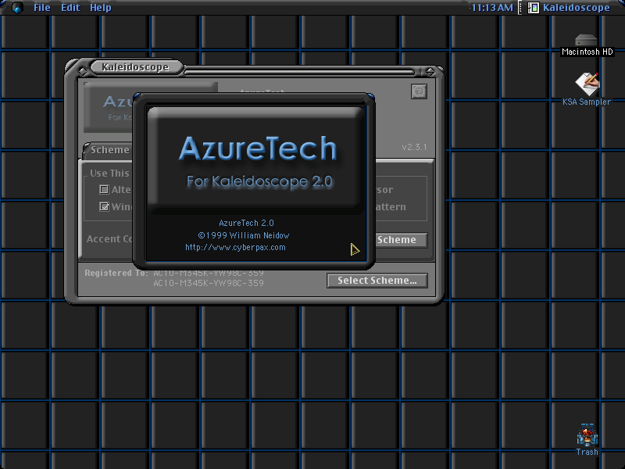
Task: Click the For Kaleidoscope 2.0 subtitle
Action: pos(259,181)
